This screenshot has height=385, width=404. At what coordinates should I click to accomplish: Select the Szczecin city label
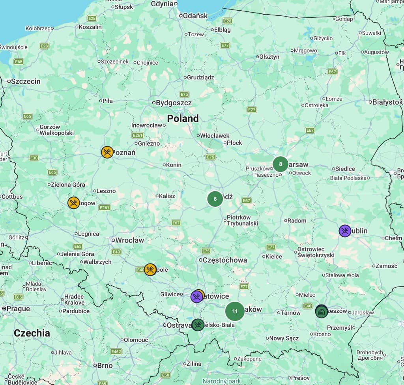[x=26, y=81]
